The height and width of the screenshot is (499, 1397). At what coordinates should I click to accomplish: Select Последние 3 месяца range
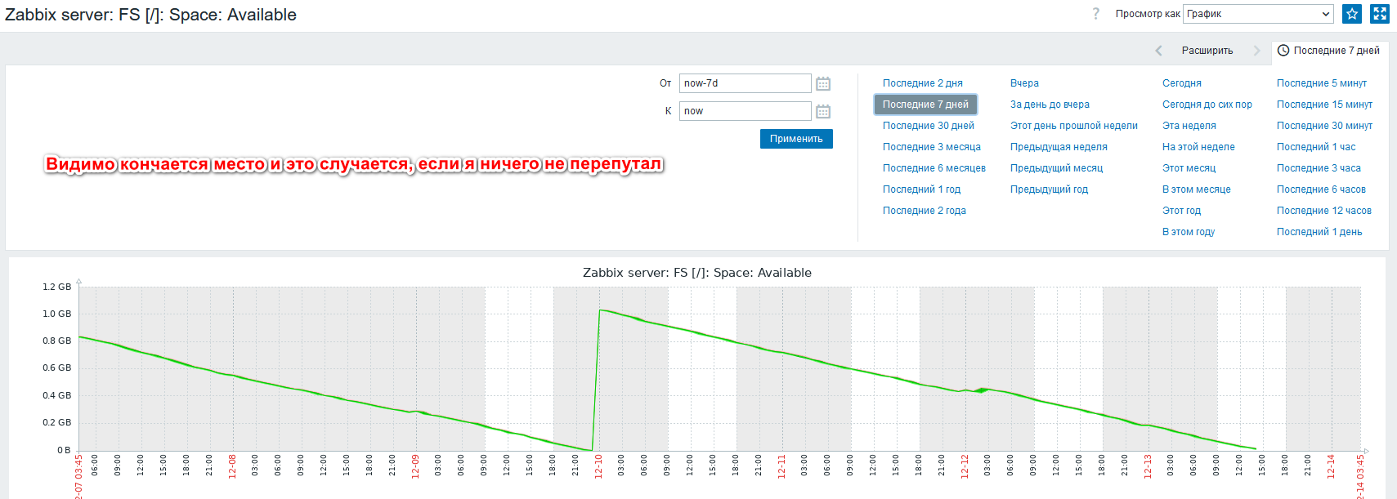click(x=931, y=147)
